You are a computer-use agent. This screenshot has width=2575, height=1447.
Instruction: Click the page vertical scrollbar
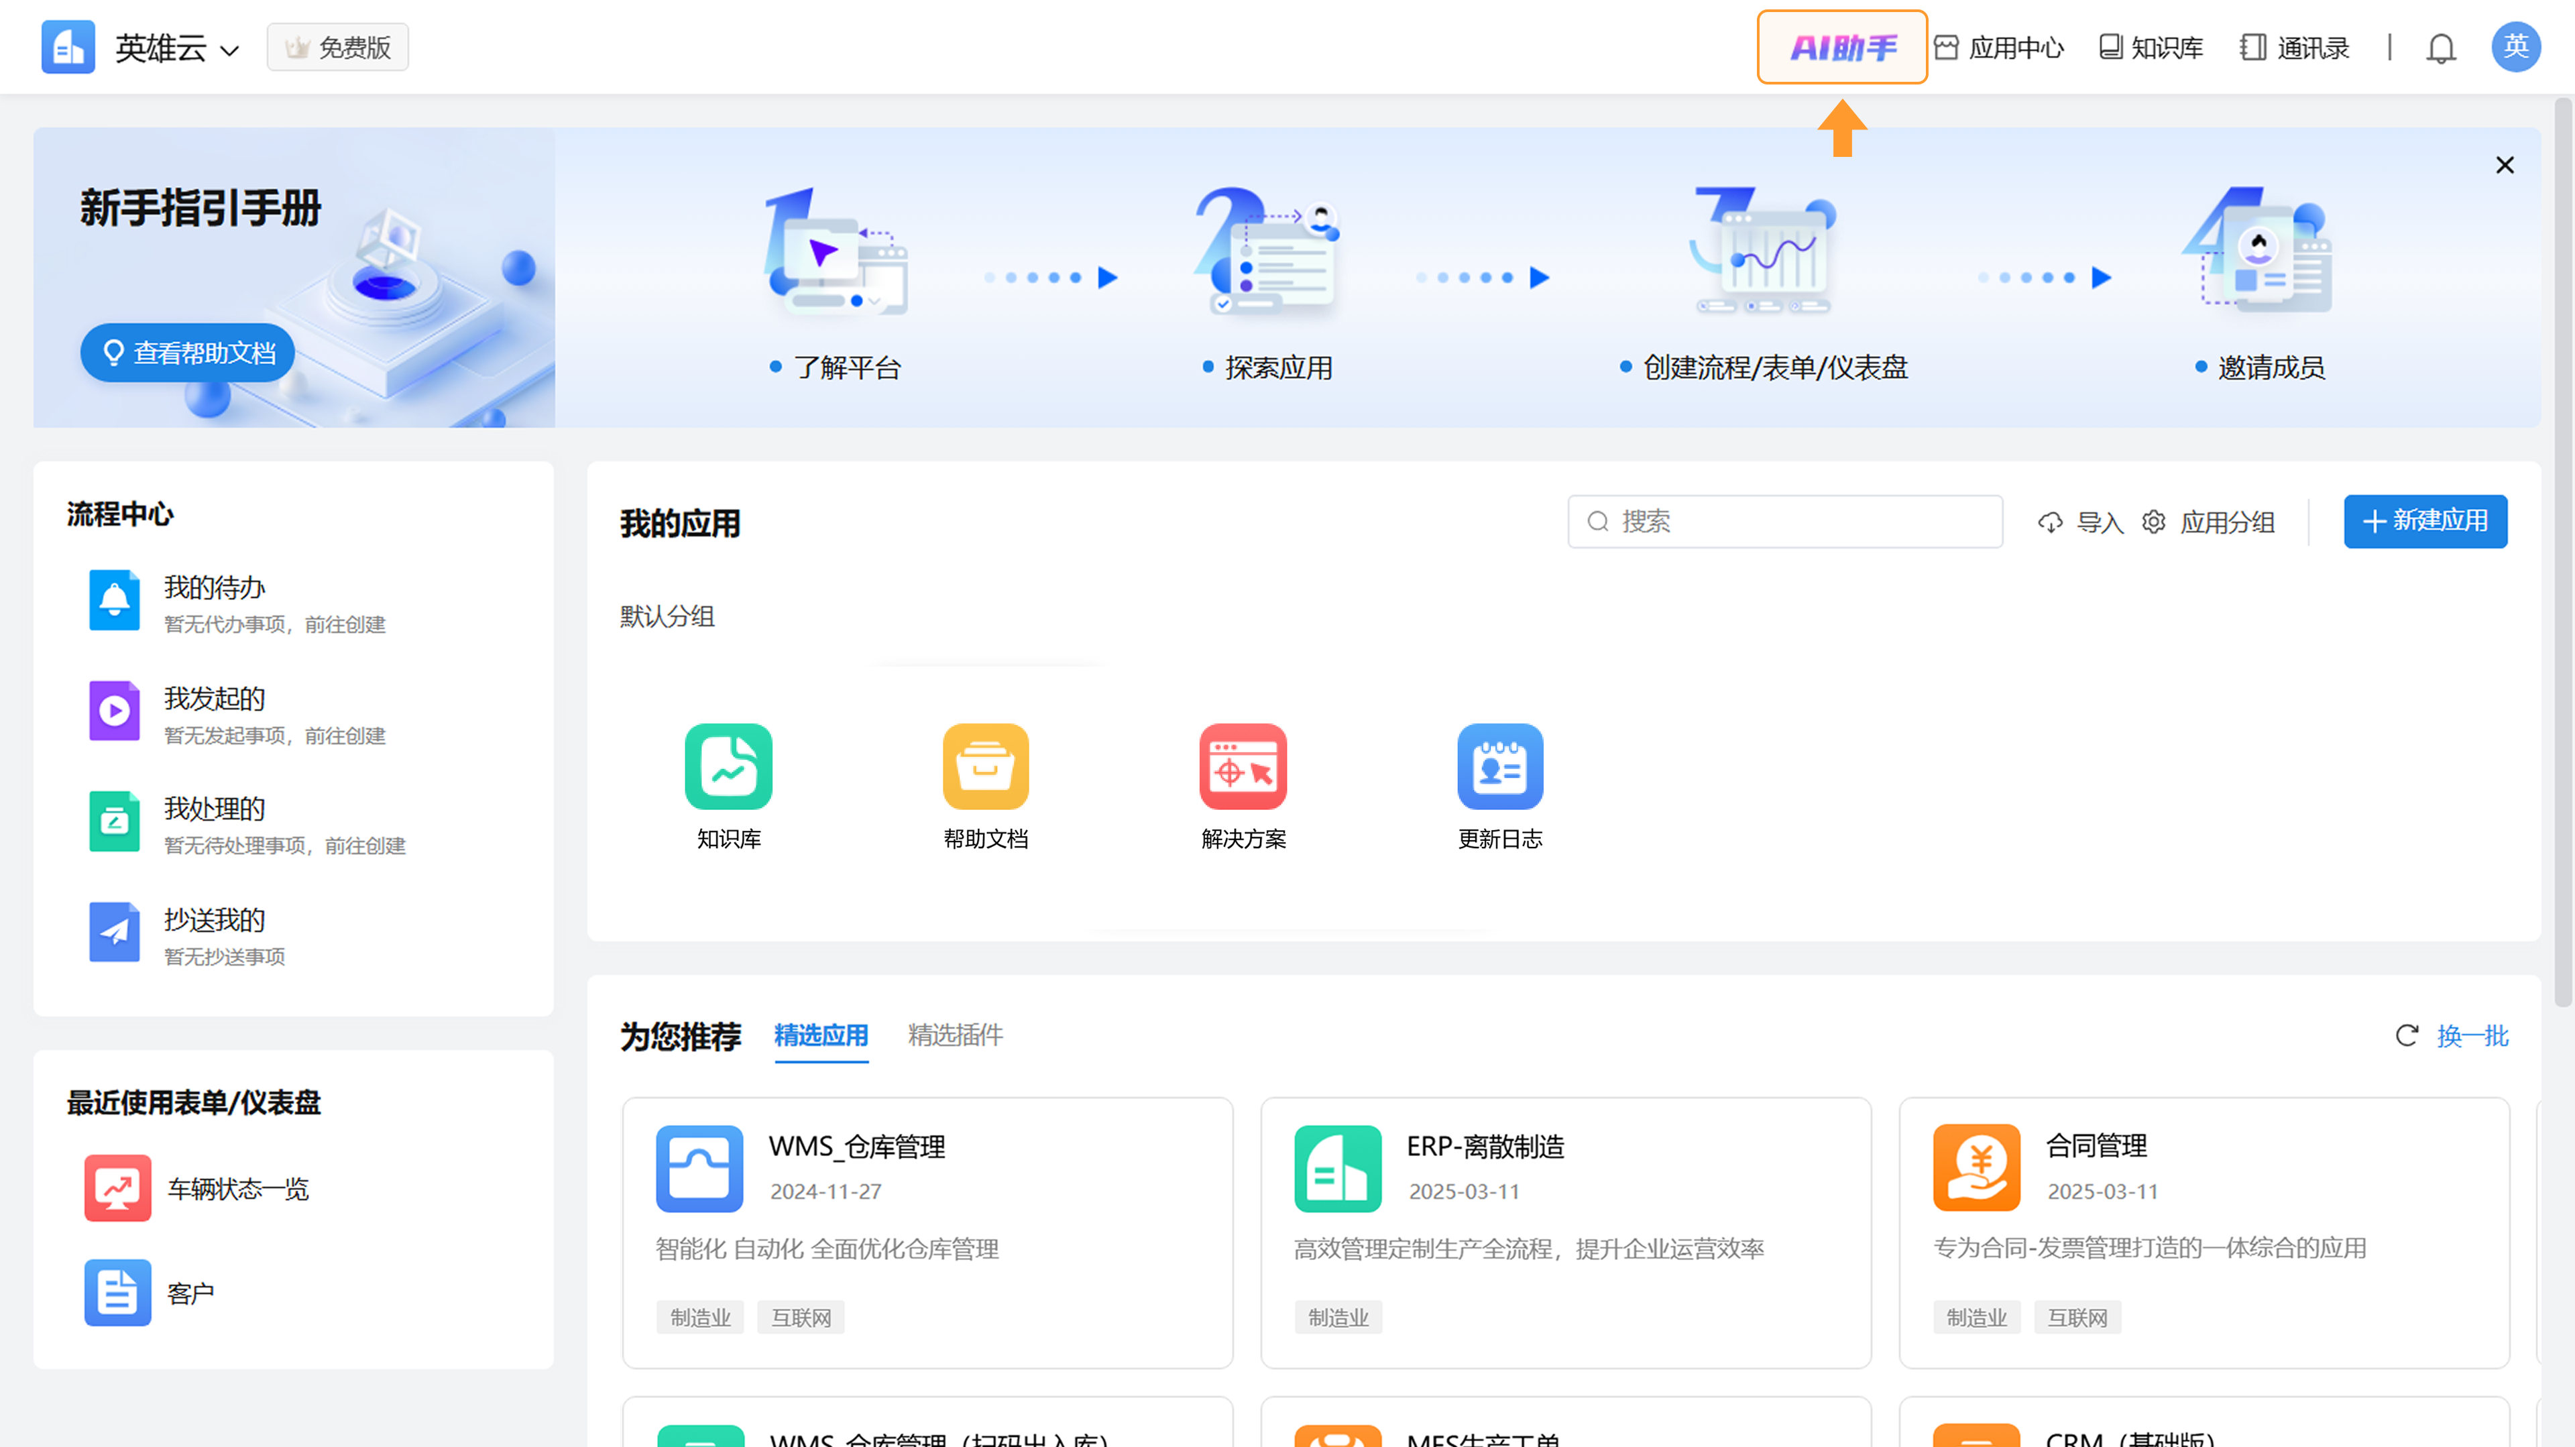pos(2563,552)
